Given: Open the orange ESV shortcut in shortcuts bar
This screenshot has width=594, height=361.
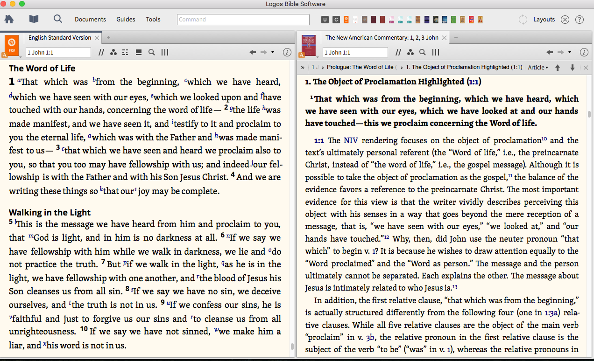Looking at the screenshot, I should tap(346, 20).
